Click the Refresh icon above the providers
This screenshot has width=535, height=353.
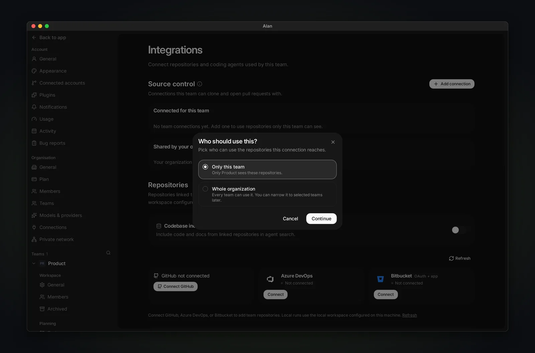(451, 258)
